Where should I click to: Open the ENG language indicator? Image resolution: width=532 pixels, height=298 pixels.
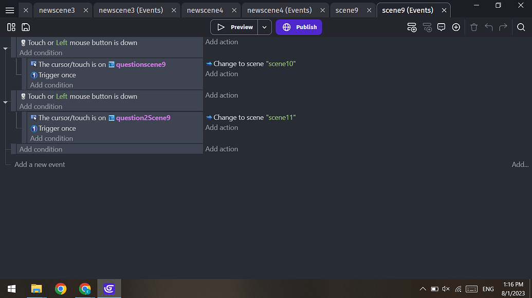tap(488, 289)
